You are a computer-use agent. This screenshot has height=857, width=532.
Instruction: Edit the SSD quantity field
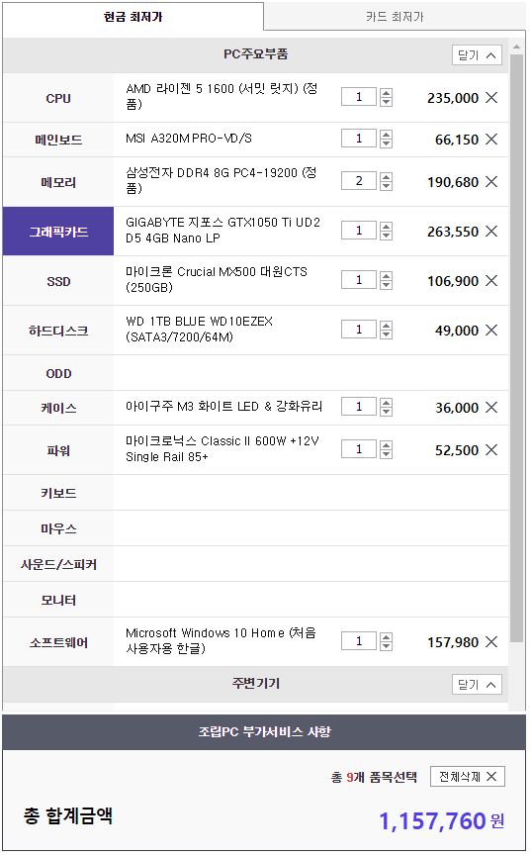[x=359, y=280]
